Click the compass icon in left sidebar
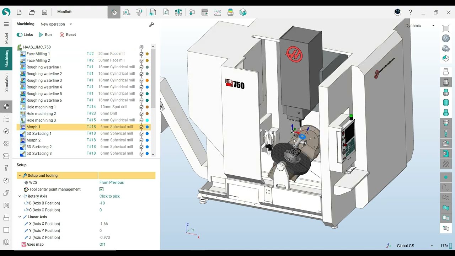Screen dimensions: 455x256 pos(6,131)
